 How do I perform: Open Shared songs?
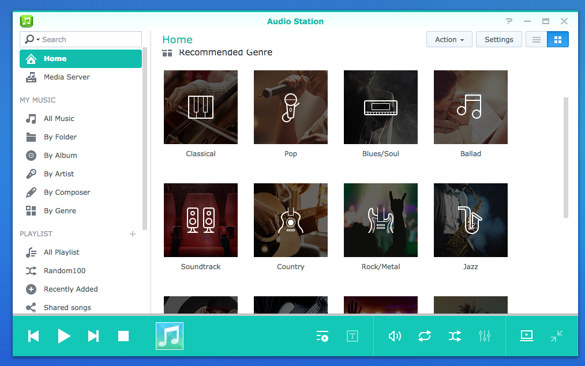pos(81,307)
